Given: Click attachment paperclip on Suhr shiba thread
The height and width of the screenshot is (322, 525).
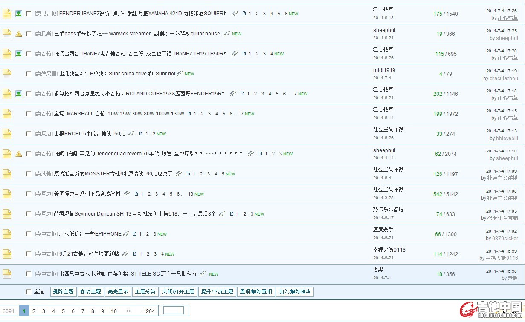Looking at the screenshot, I should 180,74.
